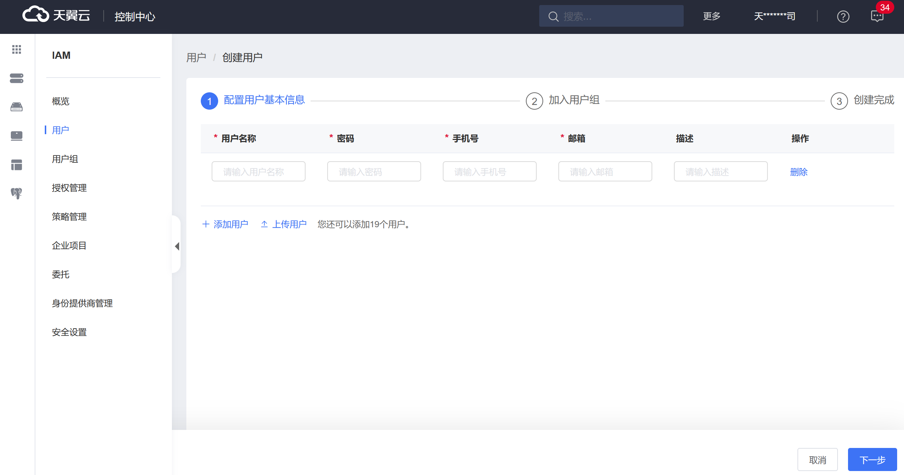Click 添加用户 link
This screenshot has height=475, width=904.
(225, 224)
